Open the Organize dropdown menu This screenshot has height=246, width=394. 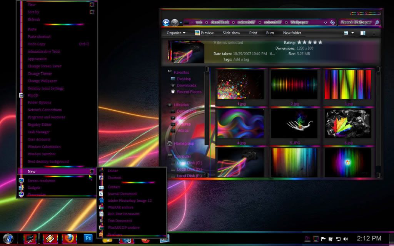pos(176,33)
